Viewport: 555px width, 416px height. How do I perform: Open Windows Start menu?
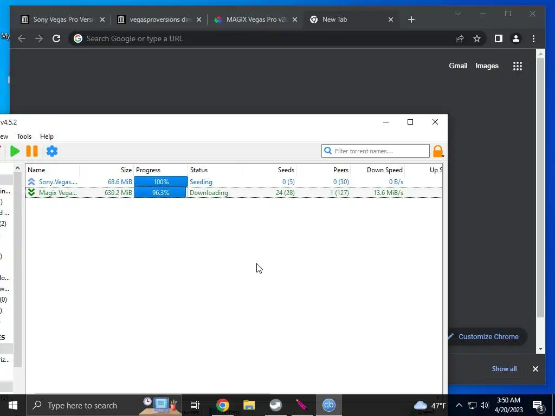pos(13,405)
